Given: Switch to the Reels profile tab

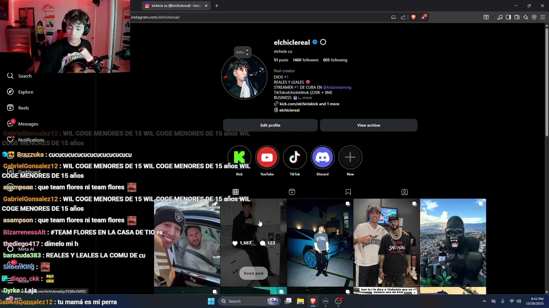Looking at the screenshot, I should point(292,192).
